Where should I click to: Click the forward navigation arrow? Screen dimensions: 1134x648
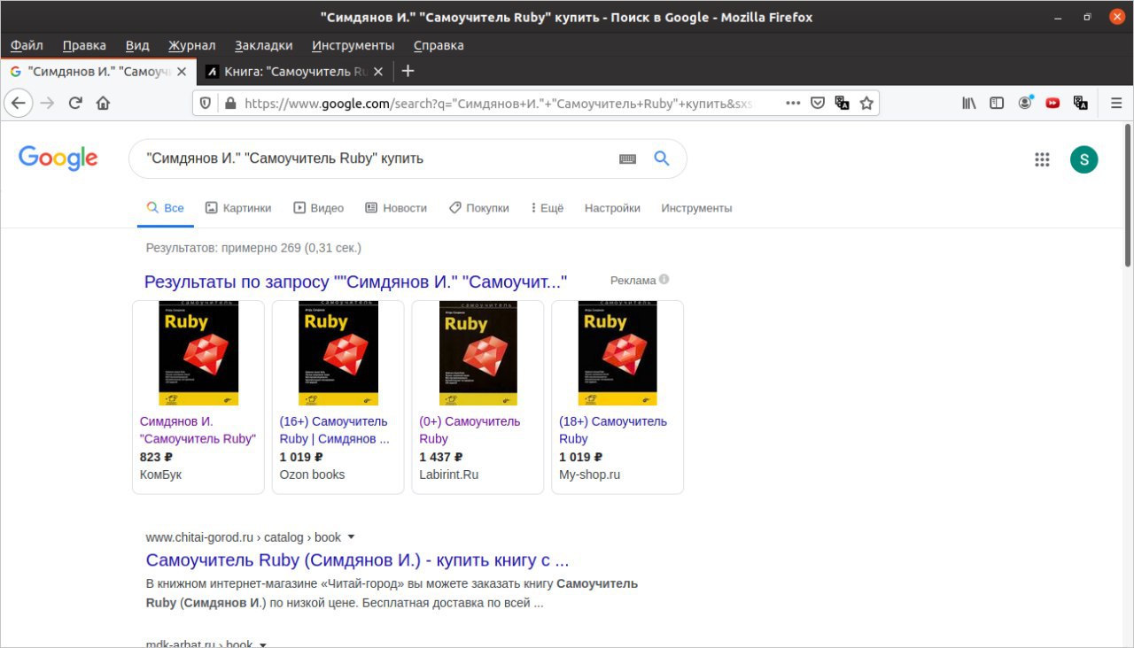pos(48,103)
